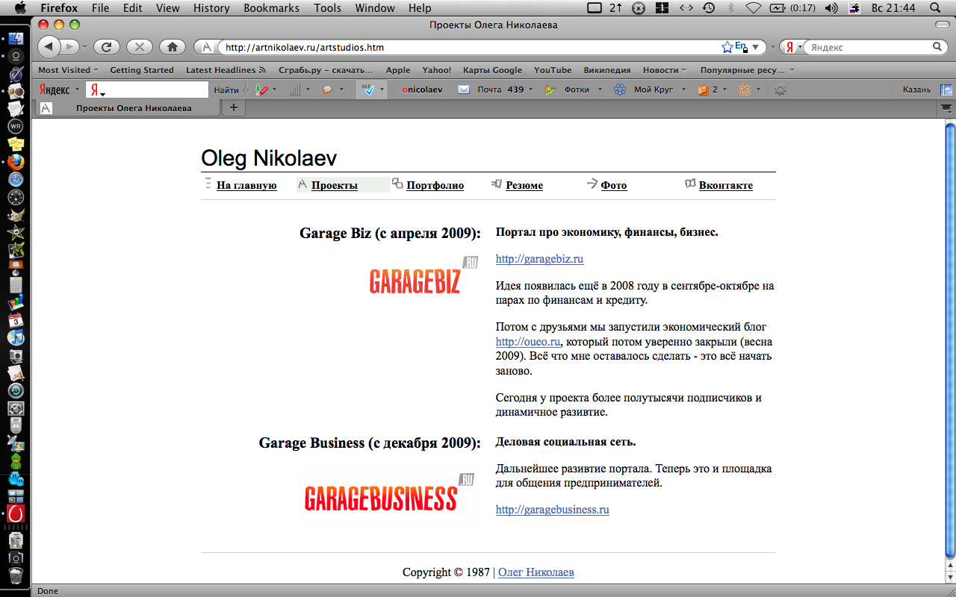This screenshot has height=597, width=956.
Task: Click the browser back button
Action: tap(49, 47)
